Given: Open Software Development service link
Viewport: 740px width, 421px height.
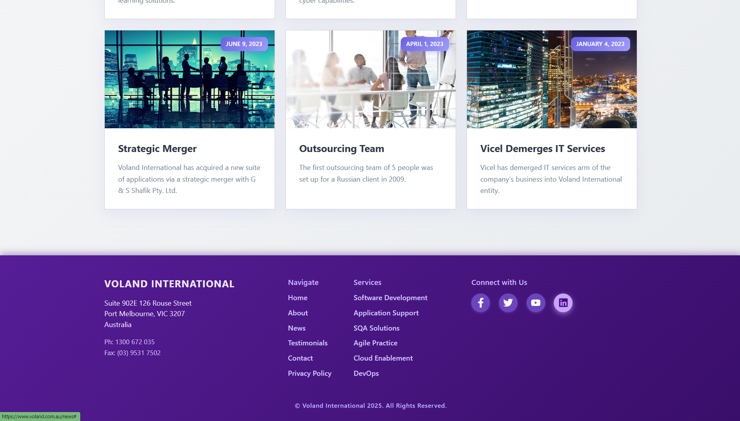Looking at the screenshot, I should point(390,298).
